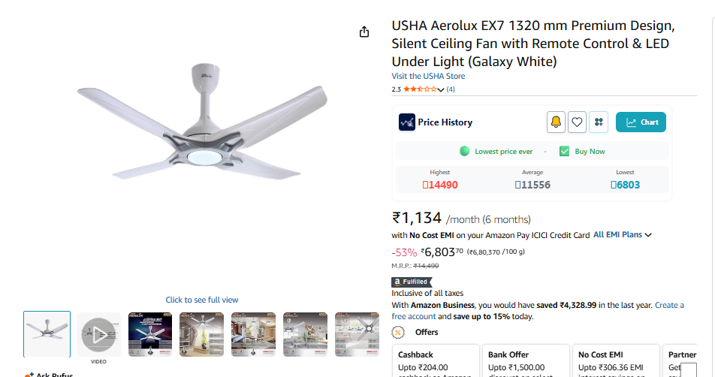Expand All EMI Plans dropdown

coord(623,235)
